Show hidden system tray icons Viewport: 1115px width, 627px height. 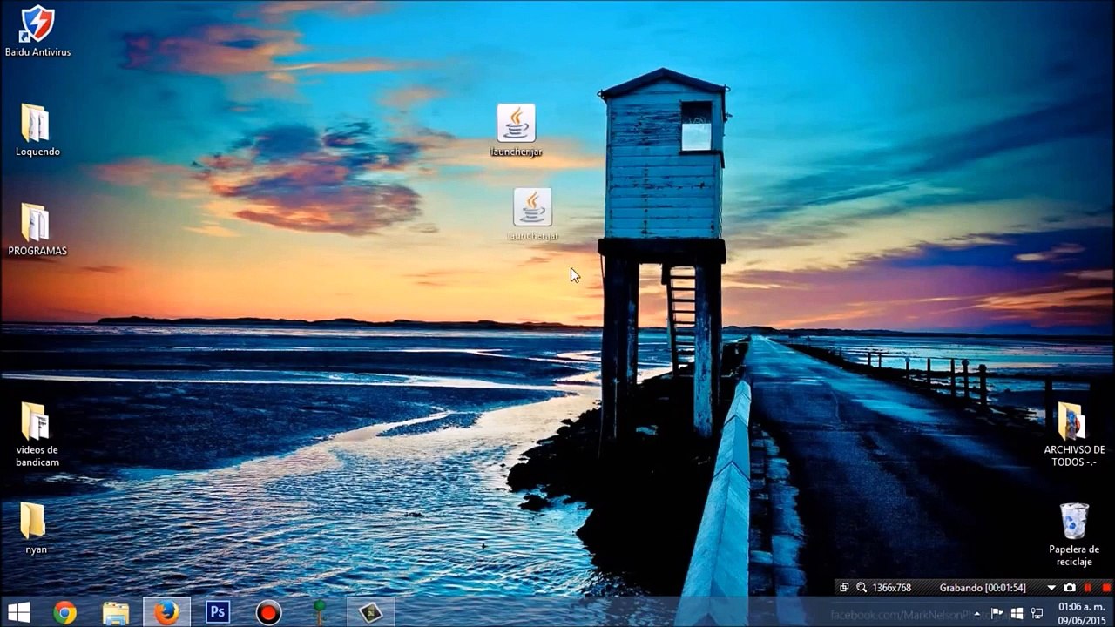pos(977,613)
